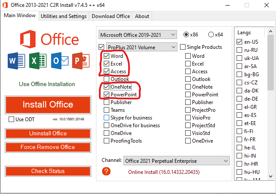Enable the es-ES language checkbox
Screen dimensions: 276x194
coord(240,115)
